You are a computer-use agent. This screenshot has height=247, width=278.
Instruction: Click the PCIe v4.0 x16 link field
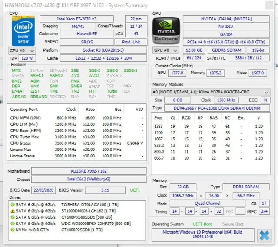(226, 42)
